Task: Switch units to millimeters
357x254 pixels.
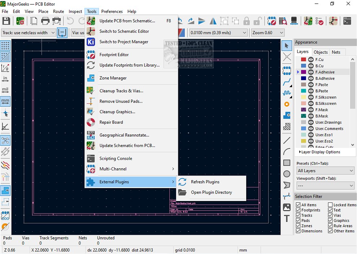Action: click(5, 101)
